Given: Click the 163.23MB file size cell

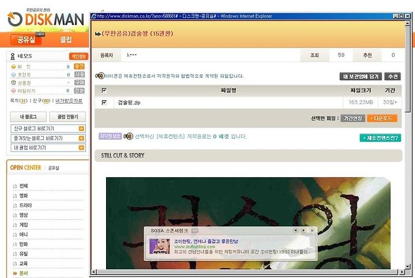Looking at the screenshot, I should [x=361, y=102].
